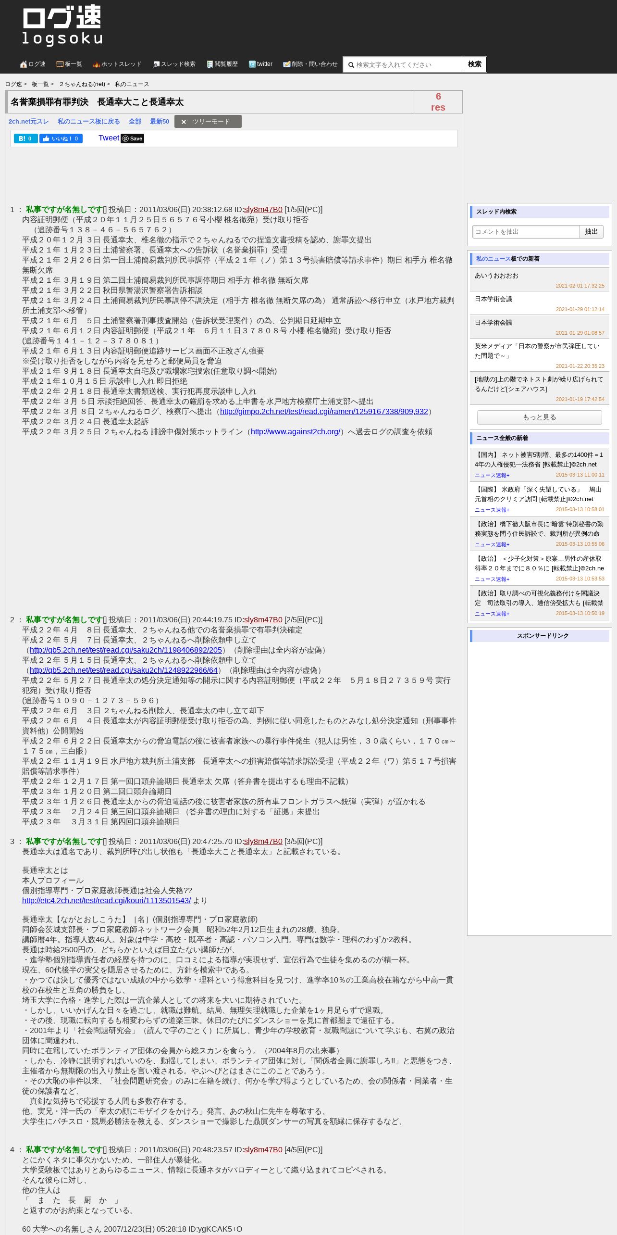
Task: Open the gimpo.2ch.net ramen thread URL
Action: 324,412
